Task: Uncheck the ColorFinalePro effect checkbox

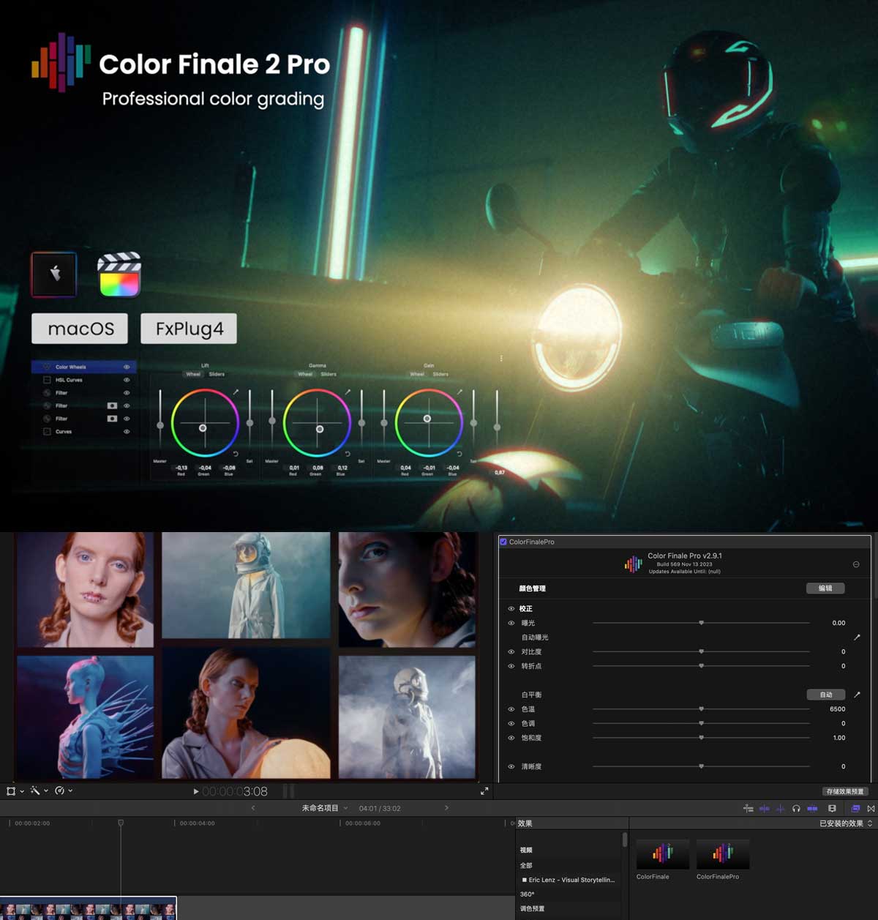Action: click(x=503, y=542)
